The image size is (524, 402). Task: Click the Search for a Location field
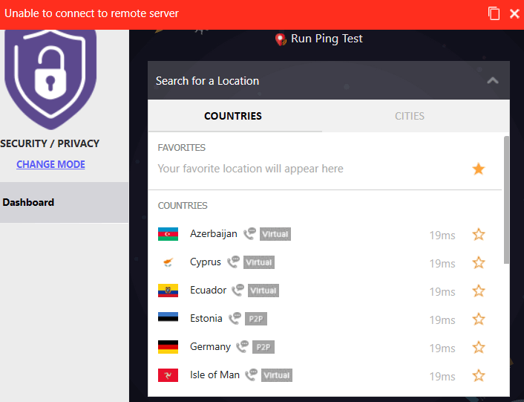coord(329,80)
